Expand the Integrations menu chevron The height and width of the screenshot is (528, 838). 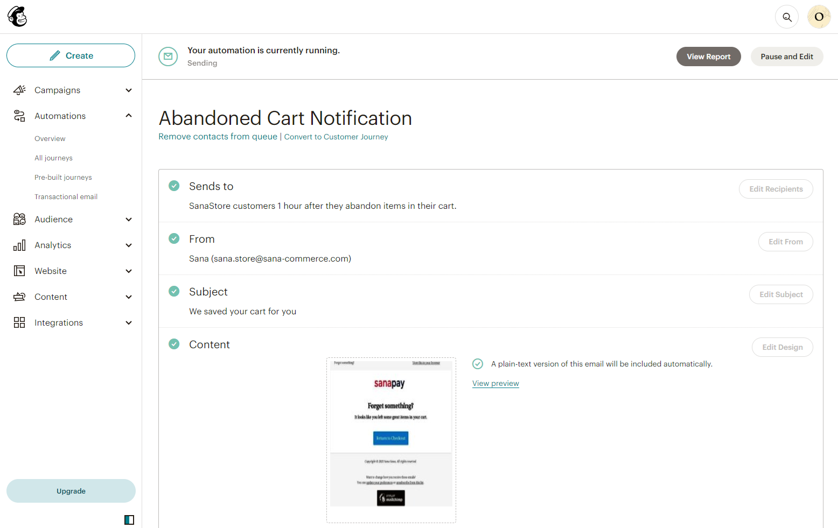point(129,322)
